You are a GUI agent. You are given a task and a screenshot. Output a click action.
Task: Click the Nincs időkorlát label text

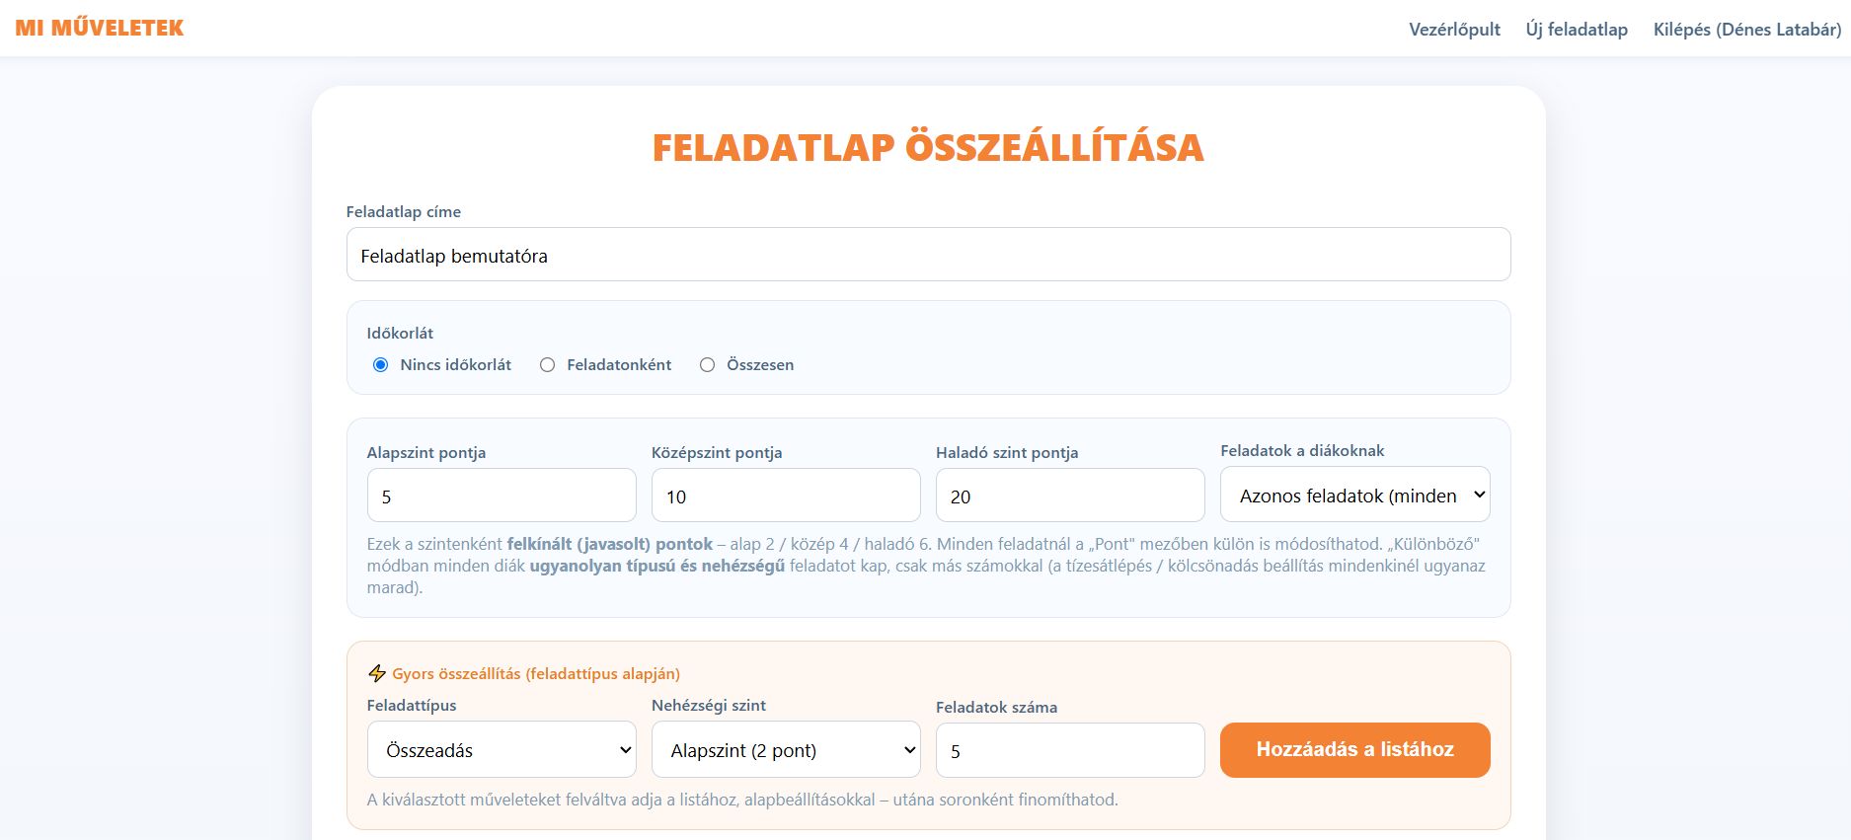tap(456, 364)
